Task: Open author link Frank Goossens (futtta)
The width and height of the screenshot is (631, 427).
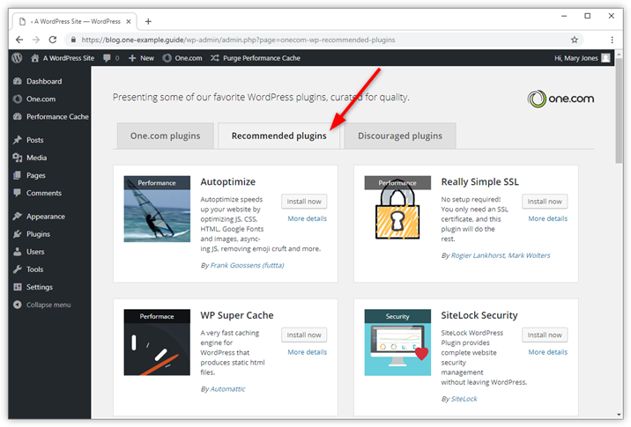Action: tap(247, 265)
